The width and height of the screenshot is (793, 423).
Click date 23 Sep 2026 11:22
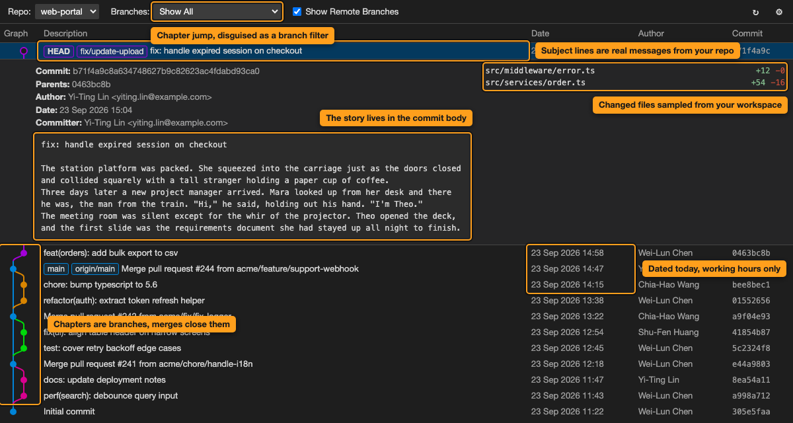tap(568, 412)
